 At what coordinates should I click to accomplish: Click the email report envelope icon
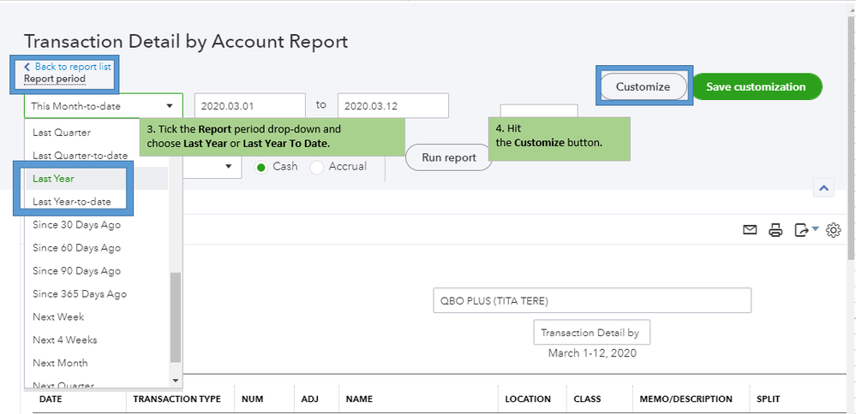pyautogui.click(x=750, y=229)
